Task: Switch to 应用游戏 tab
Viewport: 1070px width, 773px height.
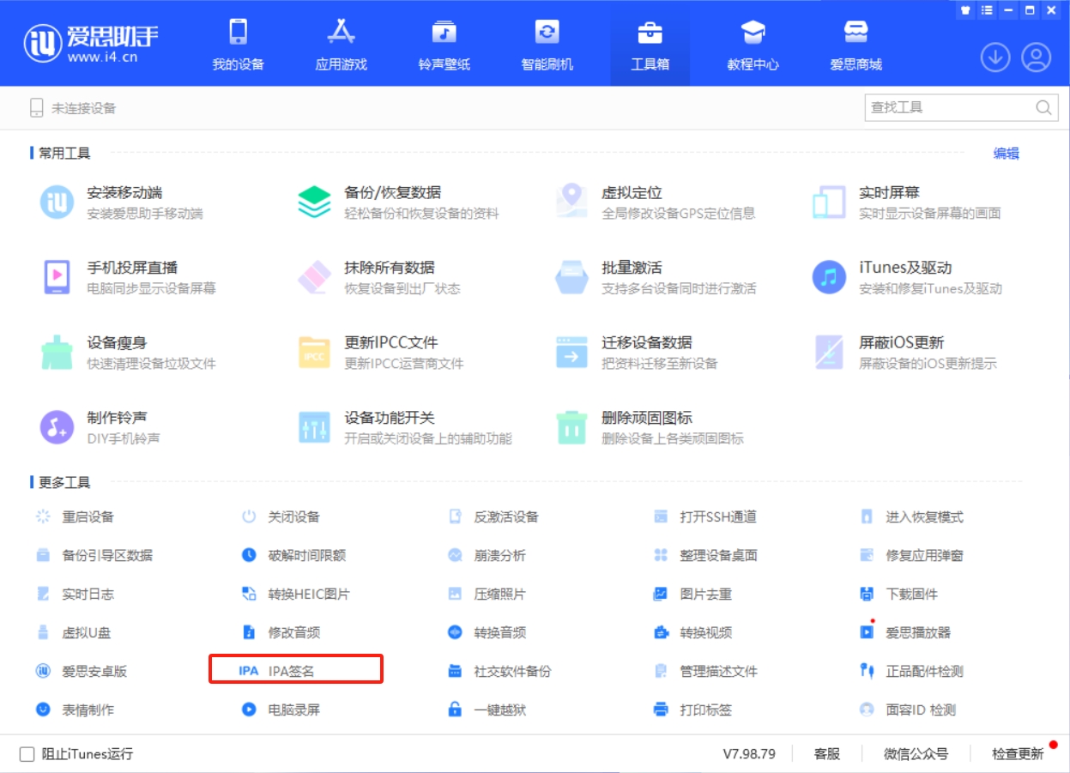Action: 341,44
